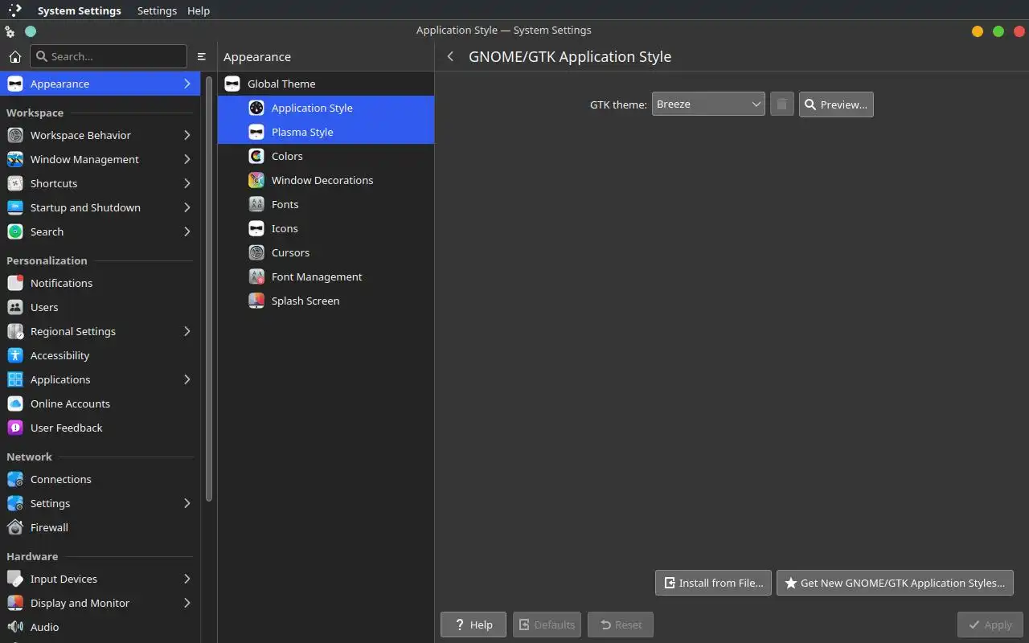The width and height of the screenshot is (1029, 643).
Task: Click the Connections network icon
Action: point(14,479)
